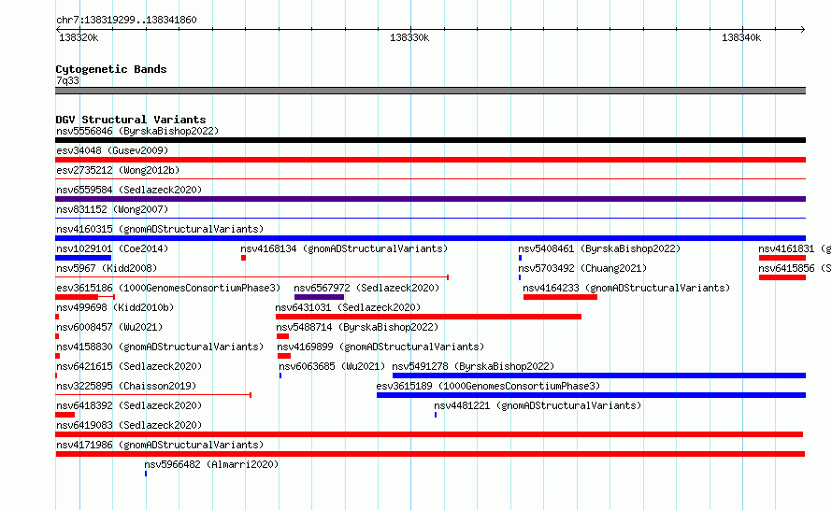Select the small red nsv4169899 bar
This screenshot has height=510, width=832.
pyautogui.click(x=284, y=356)
